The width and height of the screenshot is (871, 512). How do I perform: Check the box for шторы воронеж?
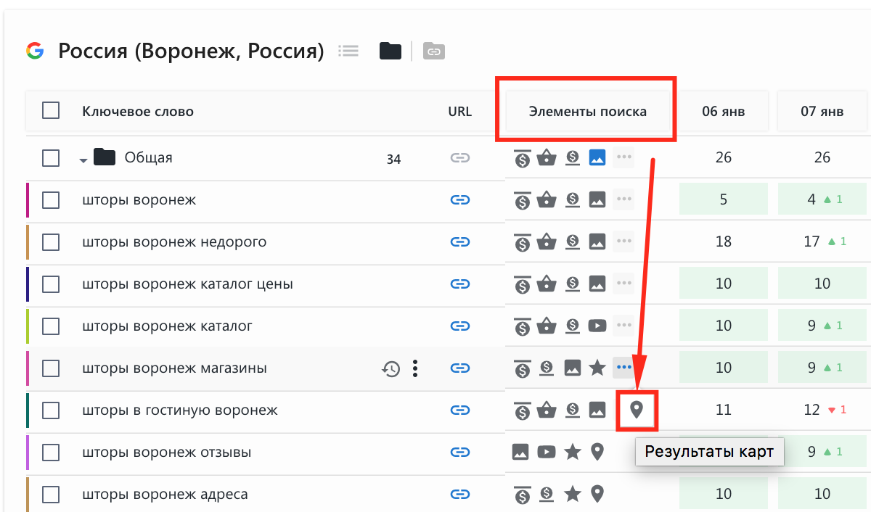[51, 200]
